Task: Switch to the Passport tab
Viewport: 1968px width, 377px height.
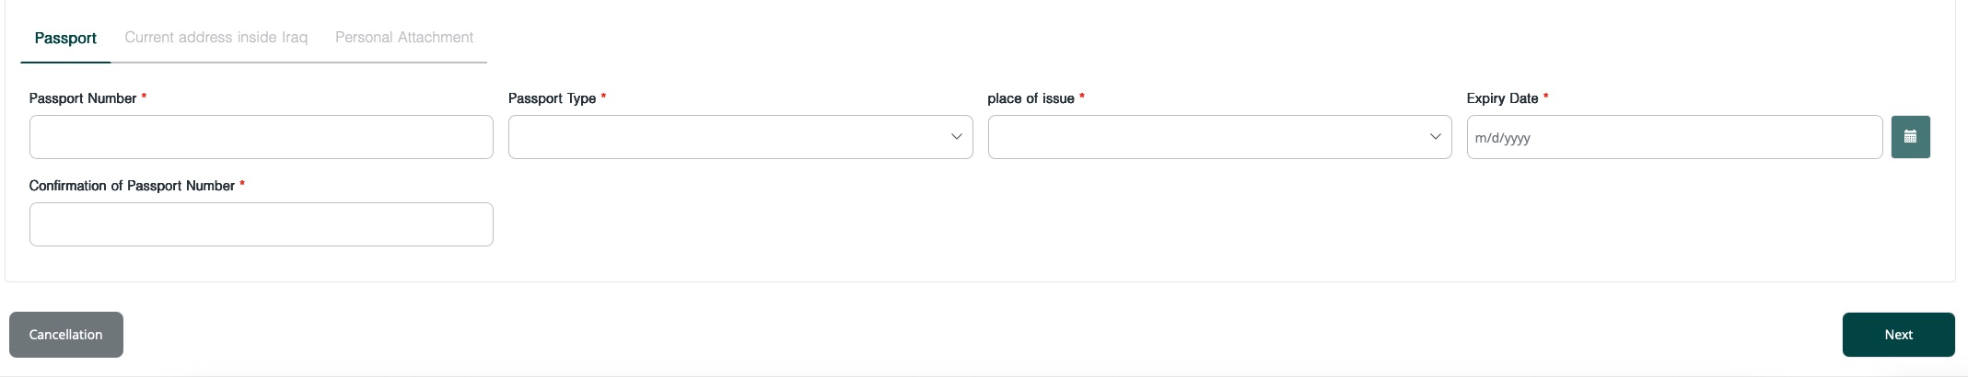Action: (x=65, y=38)
